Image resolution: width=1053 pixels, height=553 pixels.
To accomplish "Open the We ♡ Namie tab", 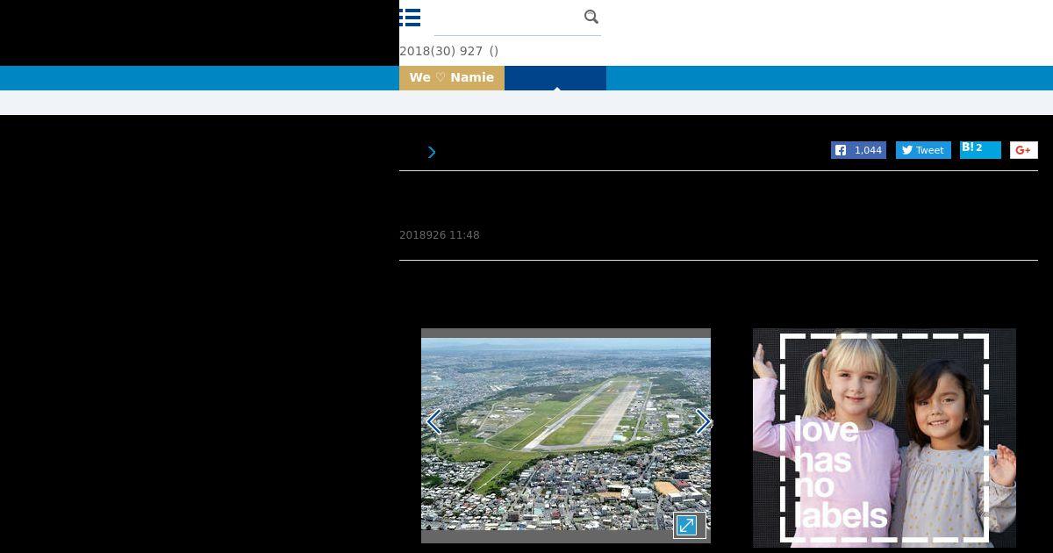I will point(452,77).
